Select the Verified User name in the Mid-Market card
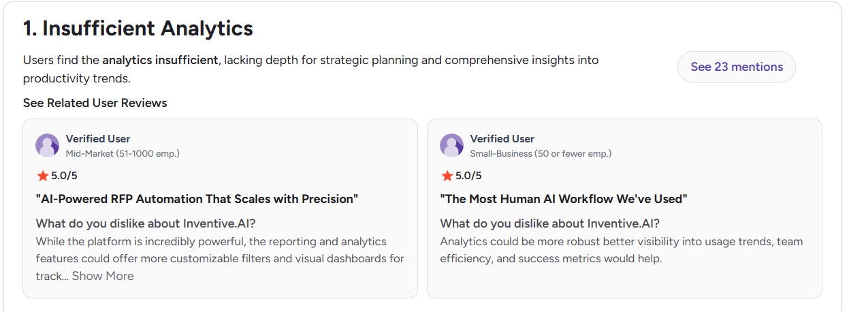This screenshot has width=849, height=312. [x=98, y=139]
